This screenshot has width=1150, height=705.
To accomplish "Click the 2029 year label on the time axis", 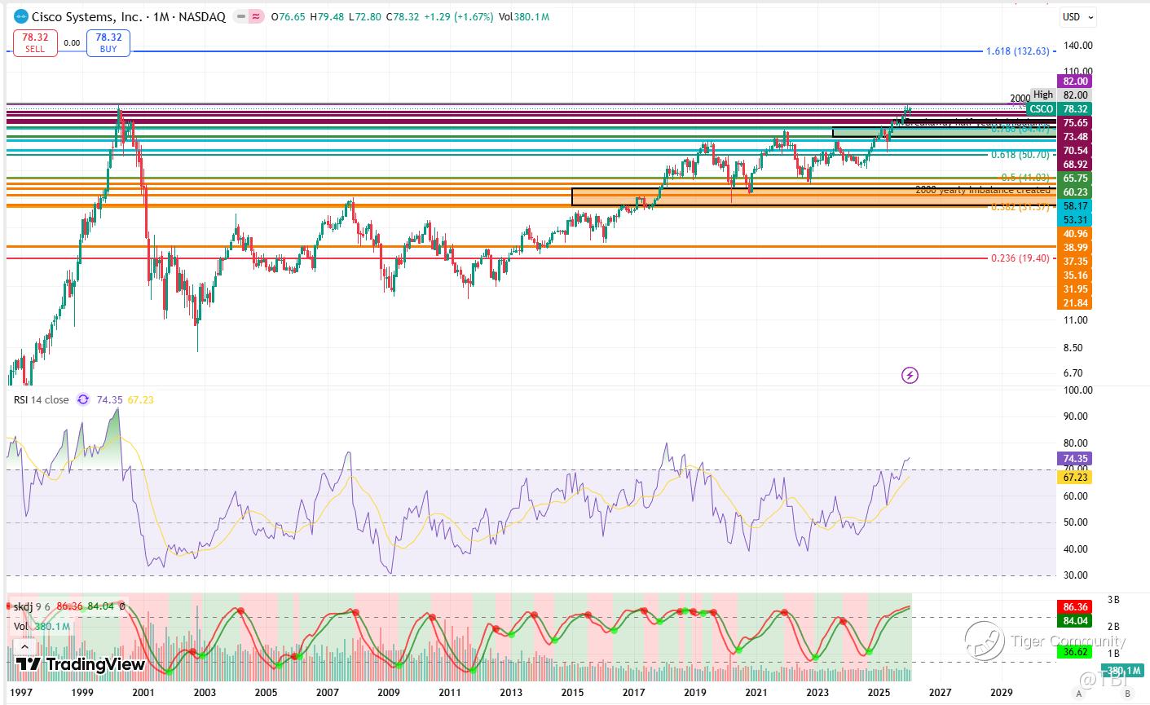I will click(1001, 693).
